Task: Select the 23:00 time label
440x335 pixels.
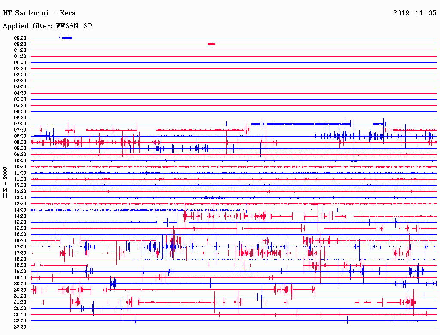Action: 20,321
